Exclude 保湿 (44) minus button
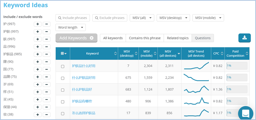 [x=46, y=107]
